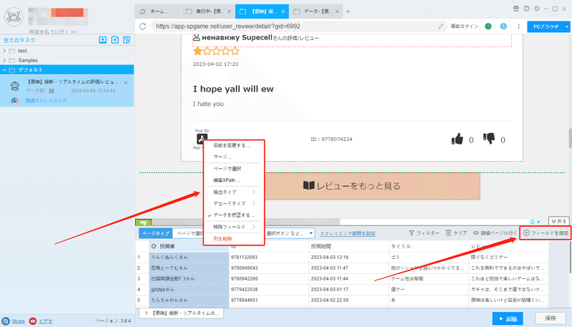Image resolution: width=572 pixels, height=327 pixels.
Task: Open the 抽出タイプ submenu
Action: 234,192
